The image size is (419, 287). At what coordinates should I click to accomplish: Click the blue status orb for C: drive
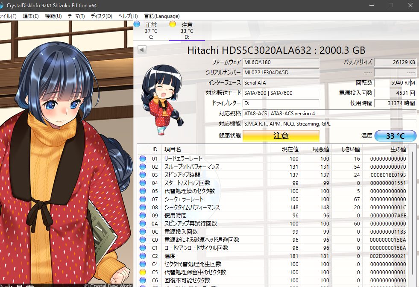point(137,24)
